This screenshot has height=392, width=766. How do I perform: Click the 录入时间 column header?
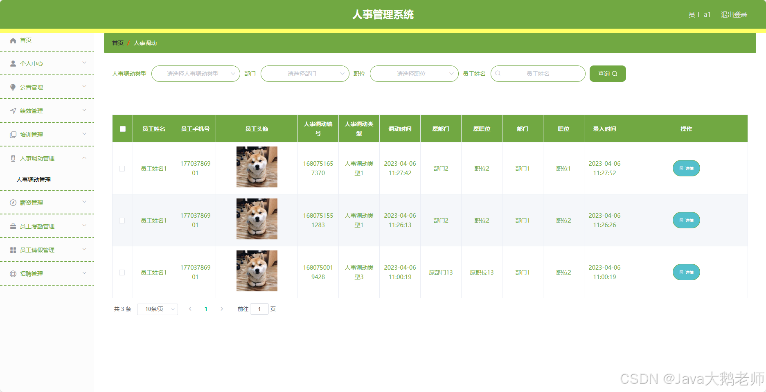604,129
